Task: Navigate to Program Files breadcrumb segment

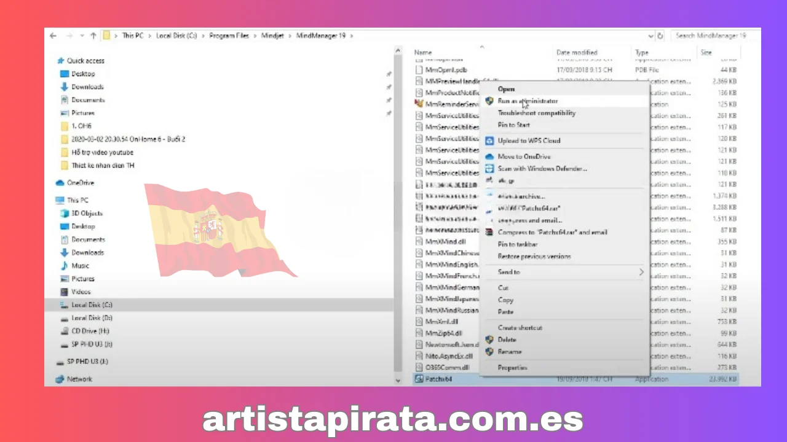Action: pyautogui.click(x=229, y=36)
